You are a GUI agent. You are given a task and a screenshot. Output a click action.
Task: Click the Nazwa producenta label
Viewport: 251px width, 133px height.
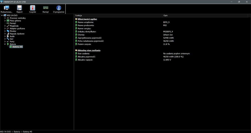point(86,25)
